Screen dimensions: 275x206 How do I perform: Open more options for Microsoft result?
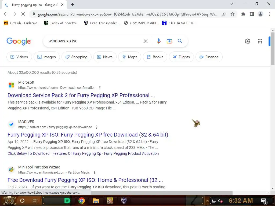tap(100, 88)
